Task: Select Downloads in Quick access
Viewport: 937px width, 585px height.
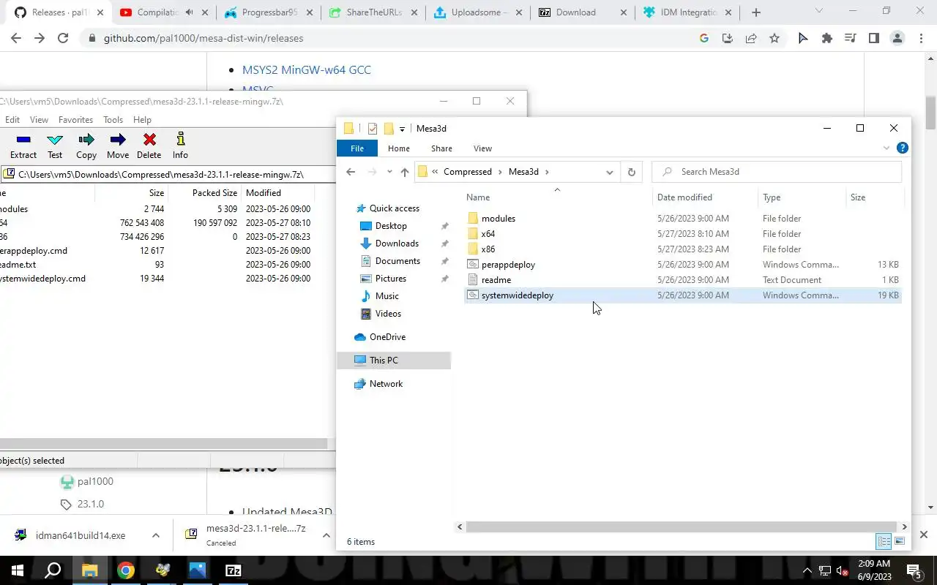Action: [x=397, y=244]
